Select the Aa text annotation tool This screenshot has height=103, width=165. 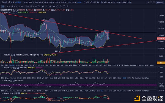click(x=36, y=7)
